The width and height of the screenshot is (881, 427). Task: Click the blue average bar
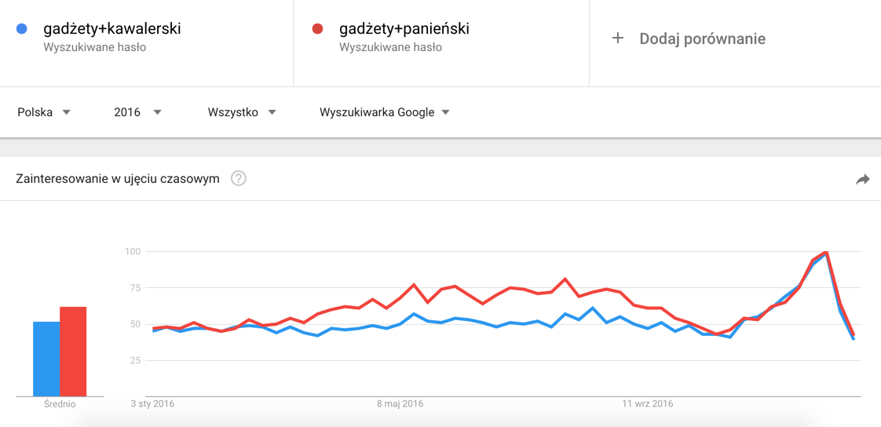pyautogui.click(x=46, y=359)
